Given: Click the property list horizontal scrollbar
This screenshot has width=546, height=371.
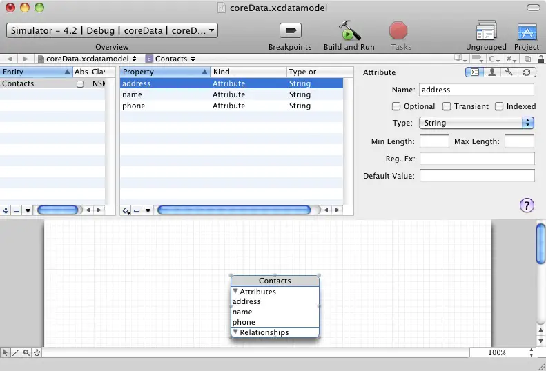Looking at the screenshot, I should pos(234,210).
